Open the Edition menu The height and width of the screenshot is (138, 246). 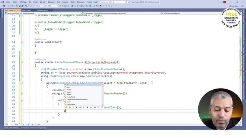(x=15, y=2)
